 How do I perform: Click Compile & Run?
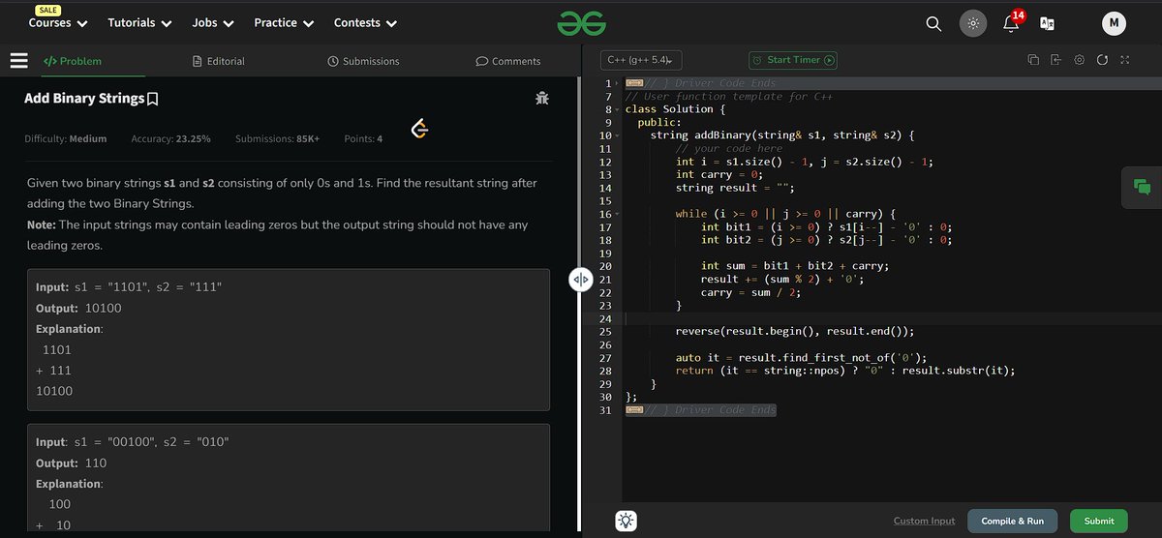click(1013, 521)
